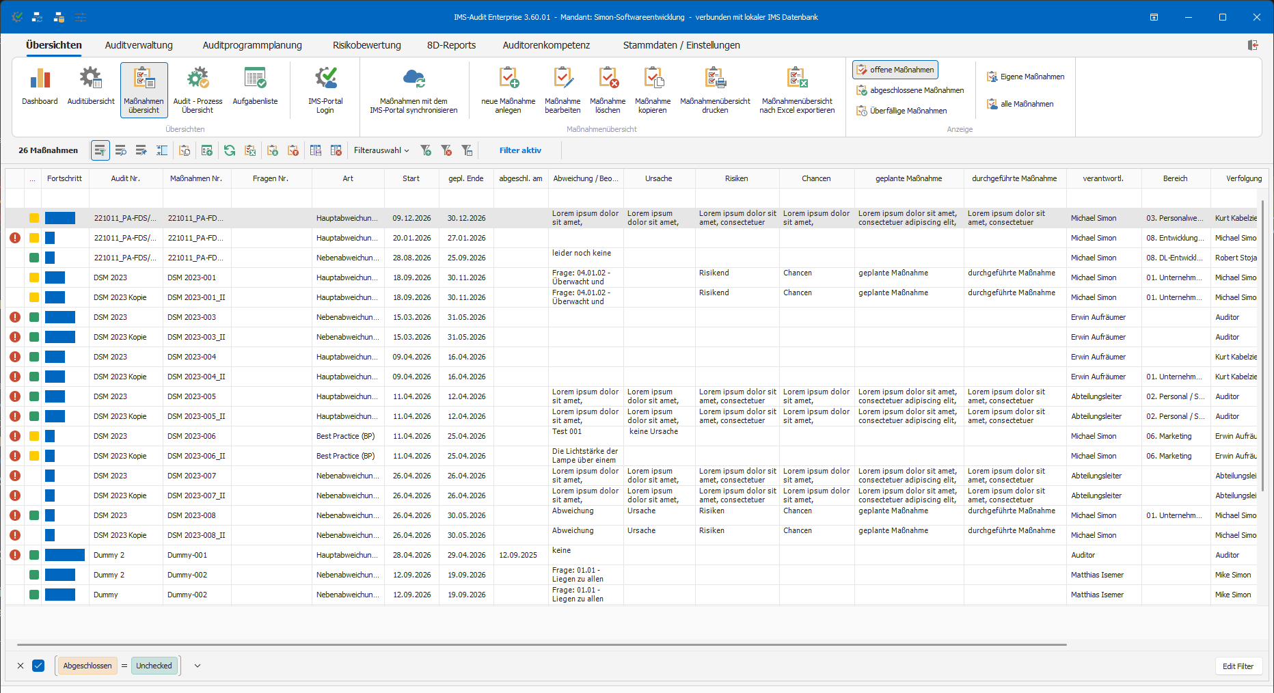The height and width of the screenshot is (693, 1274).
Task: Click the Abgeschlossen filter field token
Action: [x=87, y=666]
